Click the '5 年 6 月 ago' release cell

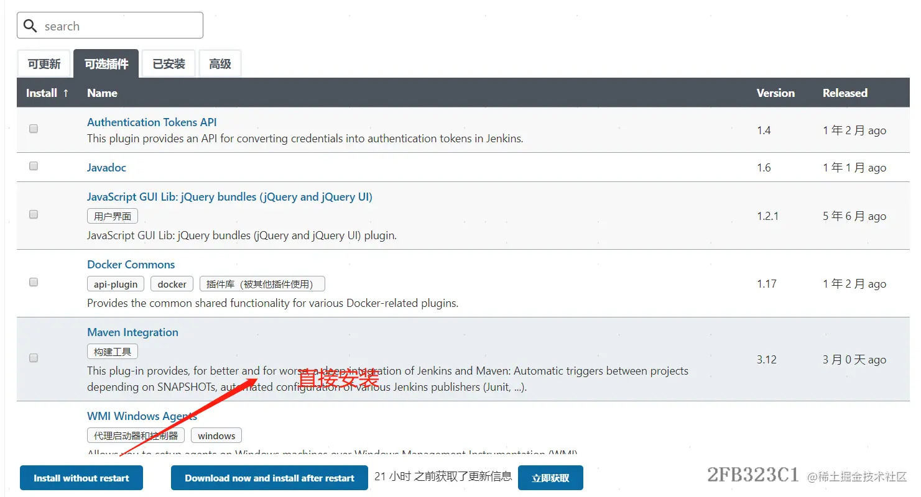coord(854,216)
